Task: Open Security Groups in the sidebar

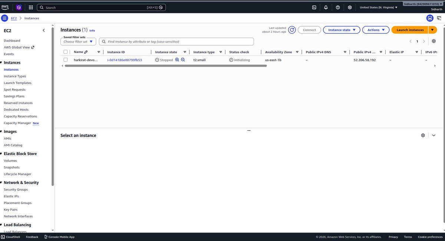Action: (16, 190)
